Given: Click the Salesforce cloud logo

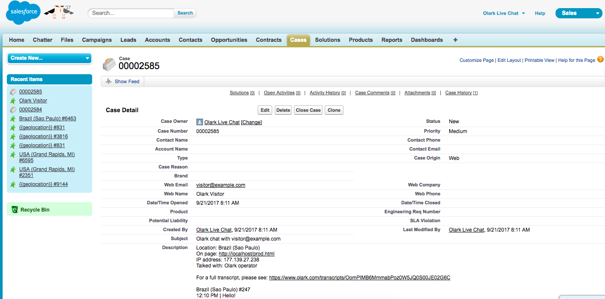Looking at the screenshot, I should (x=23, y=12).
